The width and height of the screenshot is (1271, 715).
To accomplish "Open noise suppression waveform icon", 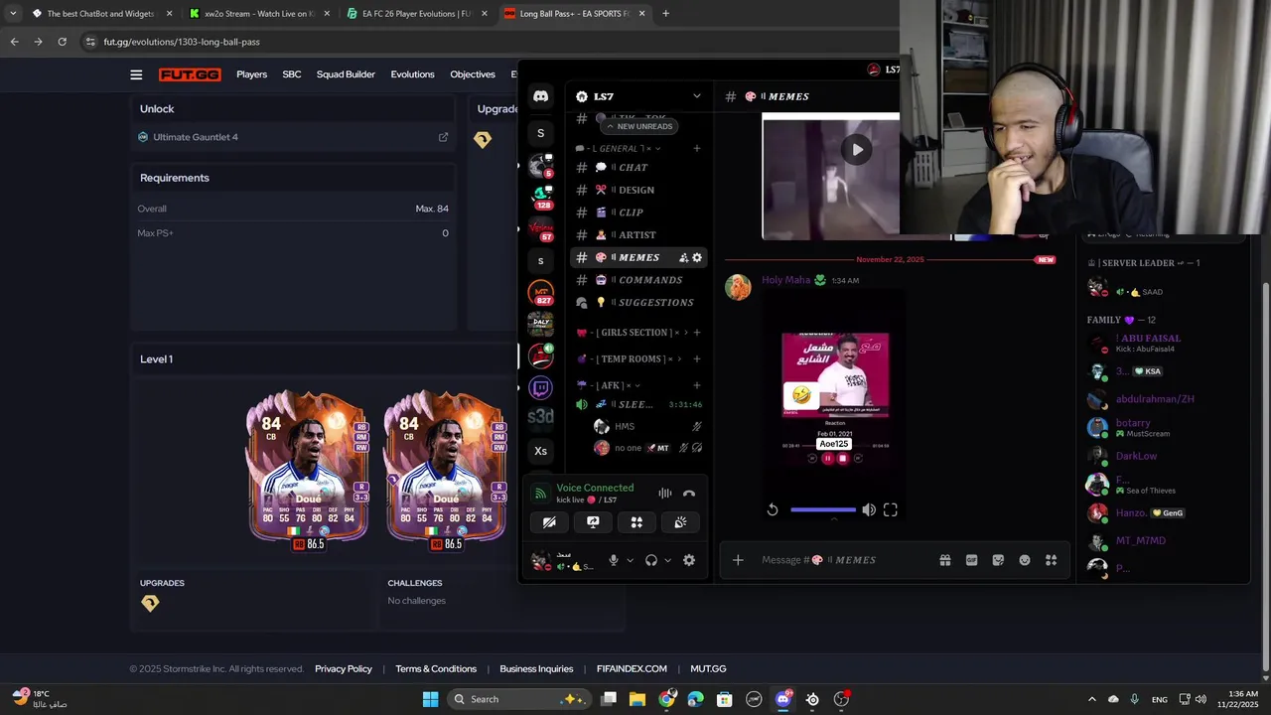I will coord(664,494).
